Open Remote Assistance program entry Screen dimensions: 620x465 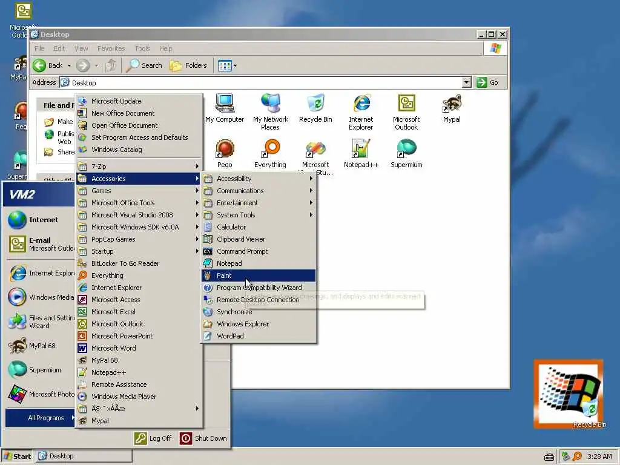(139, 384)
